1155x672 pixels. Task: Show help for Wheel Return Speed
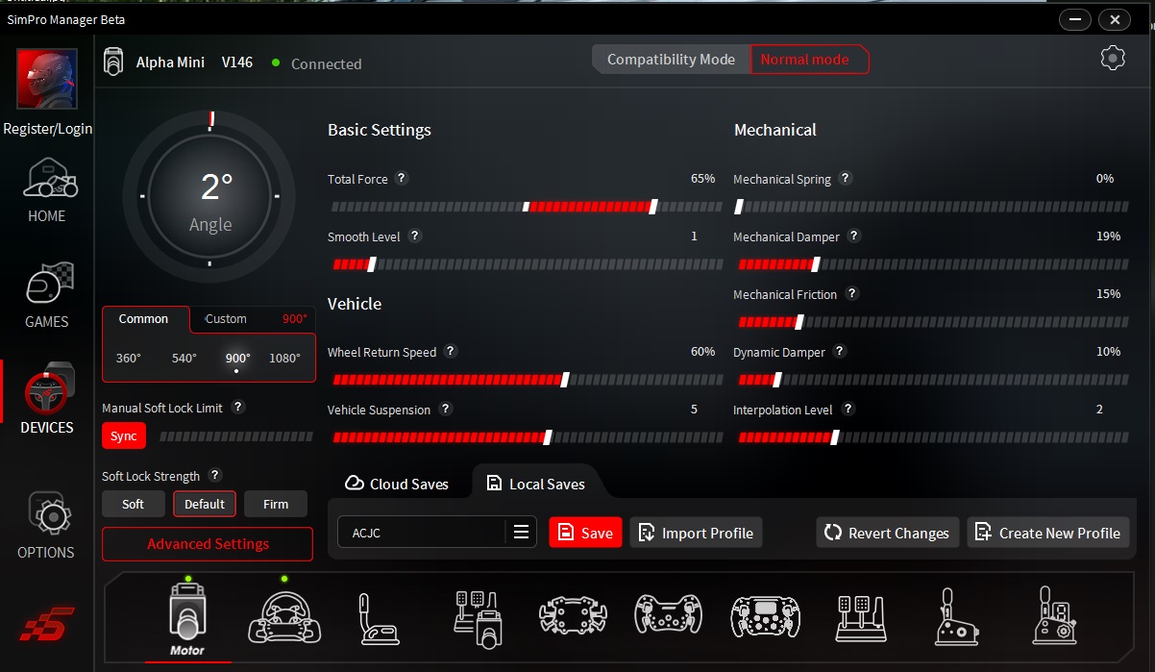click(451, 351)
